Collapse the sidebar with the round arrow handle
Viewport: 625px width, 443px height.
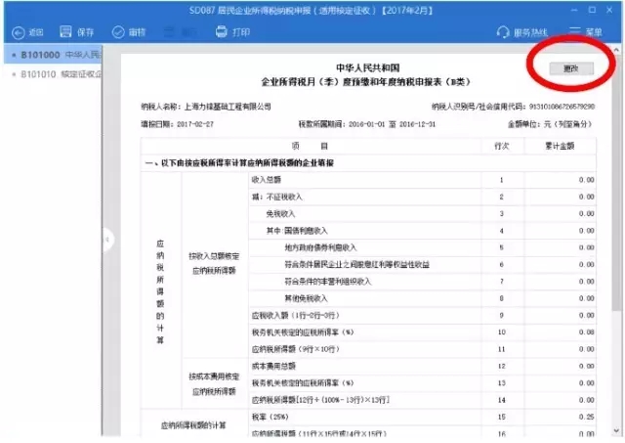pyautogui.click(x=107, y=240)
